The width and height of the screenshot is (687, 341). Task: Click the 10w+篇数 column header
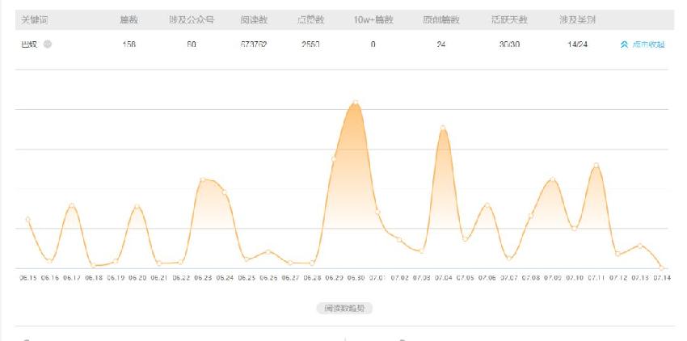tap(373, 20)
